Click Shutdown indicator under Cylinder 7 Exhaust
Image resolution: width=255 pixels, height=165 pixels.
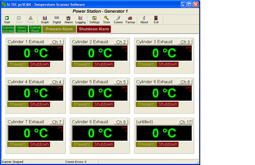coord(39,144)
